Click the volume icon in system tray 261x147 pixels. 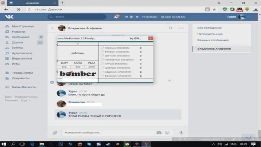point(220,144)
